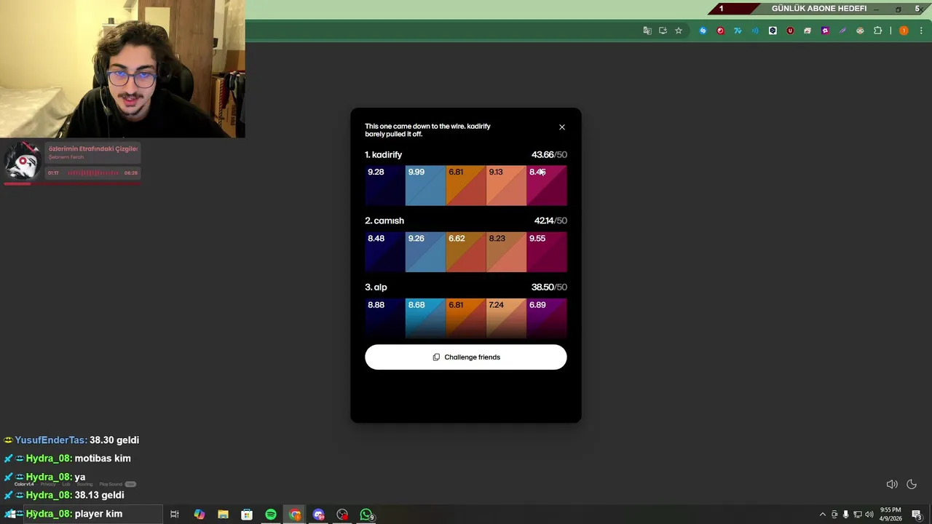Click the music overlay album art thumbnail
The height and width of the screenshot is (524, 932).
click(x=23, y=160)
